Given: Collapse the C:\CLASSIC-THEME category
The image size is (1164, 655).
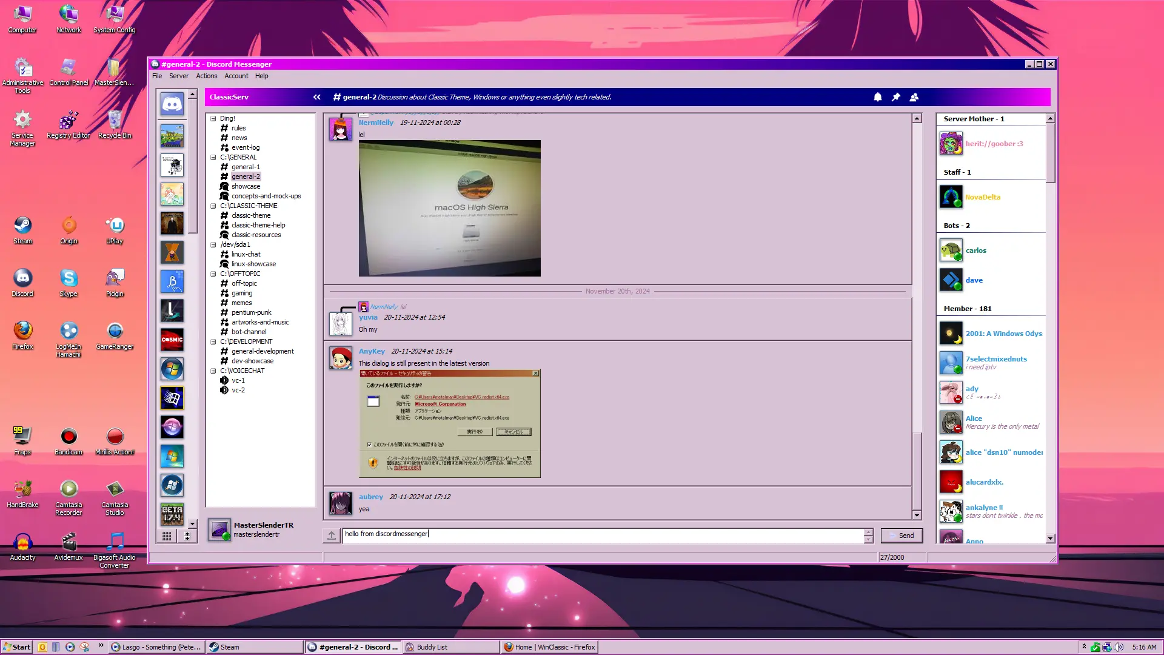Looking at the screenshot, I should (x=213, y=206).
